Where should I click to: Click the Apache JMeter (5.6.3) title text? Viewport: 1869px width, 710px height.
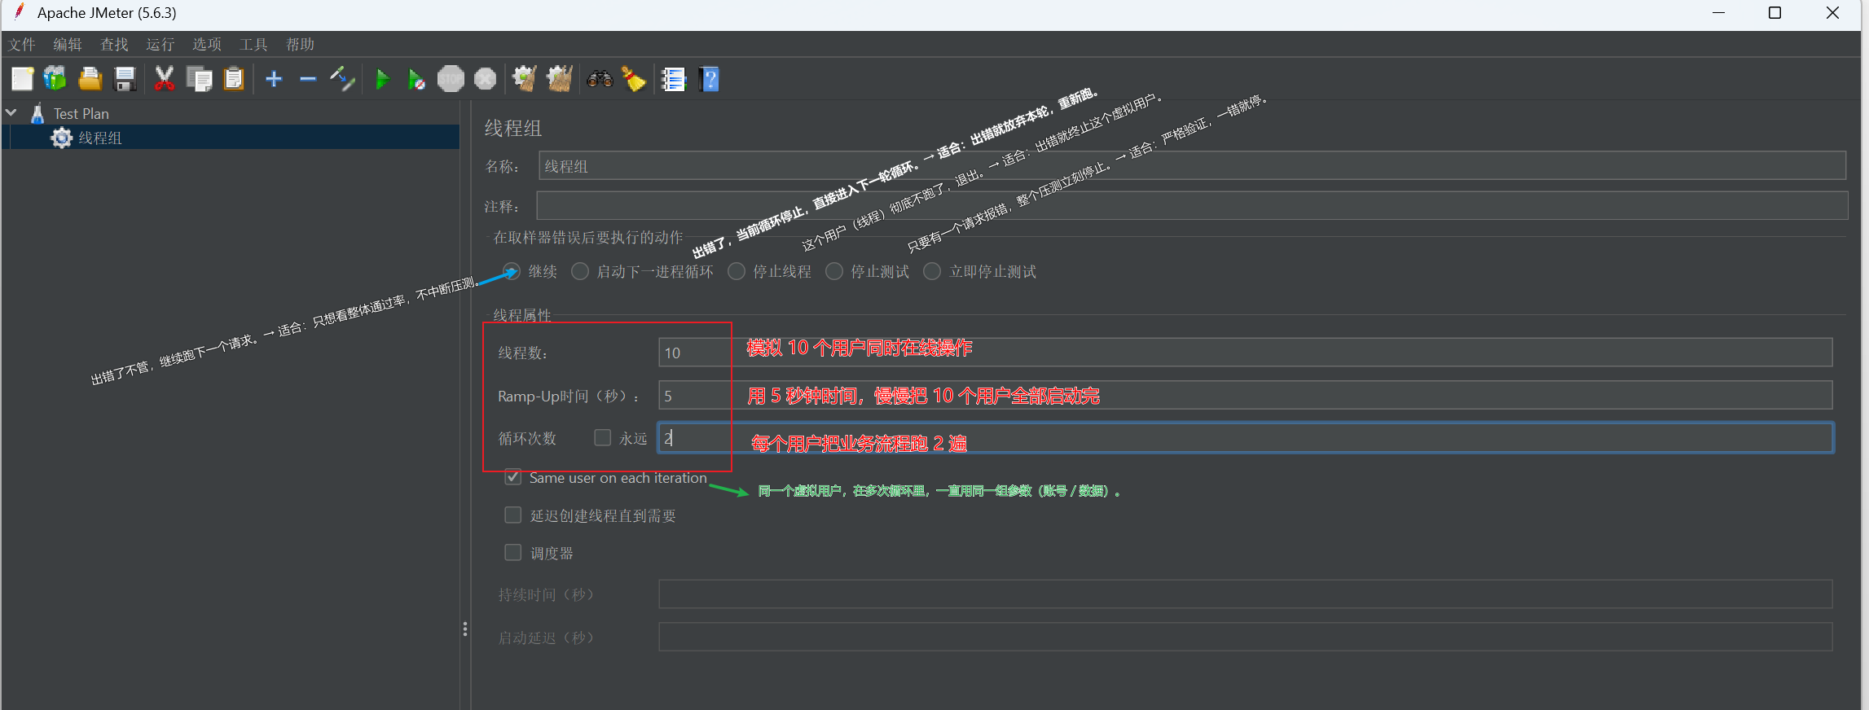point(107,13)
